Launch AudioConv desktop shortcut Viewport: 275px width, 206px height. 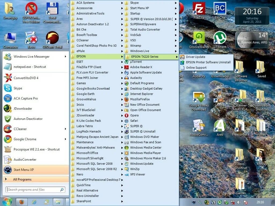pyautogui.click(x=199, y=128)
